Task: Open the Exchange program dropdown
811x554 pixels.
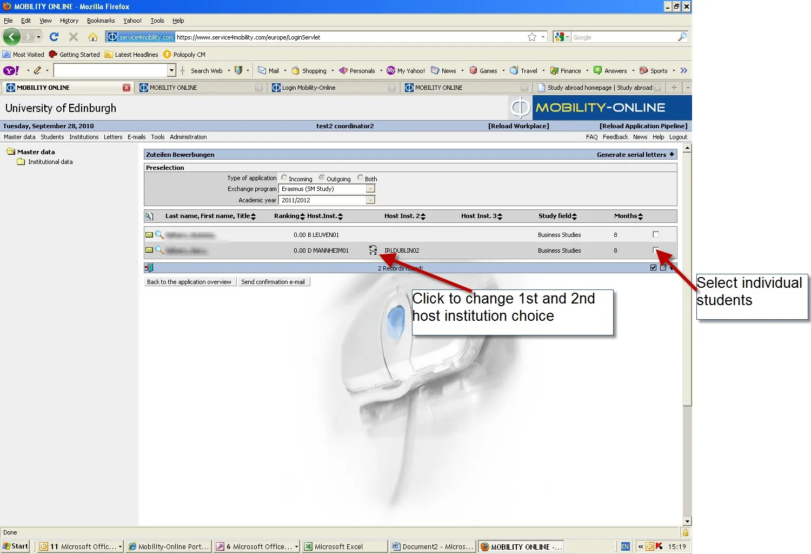Action: (x=370, y=189)
